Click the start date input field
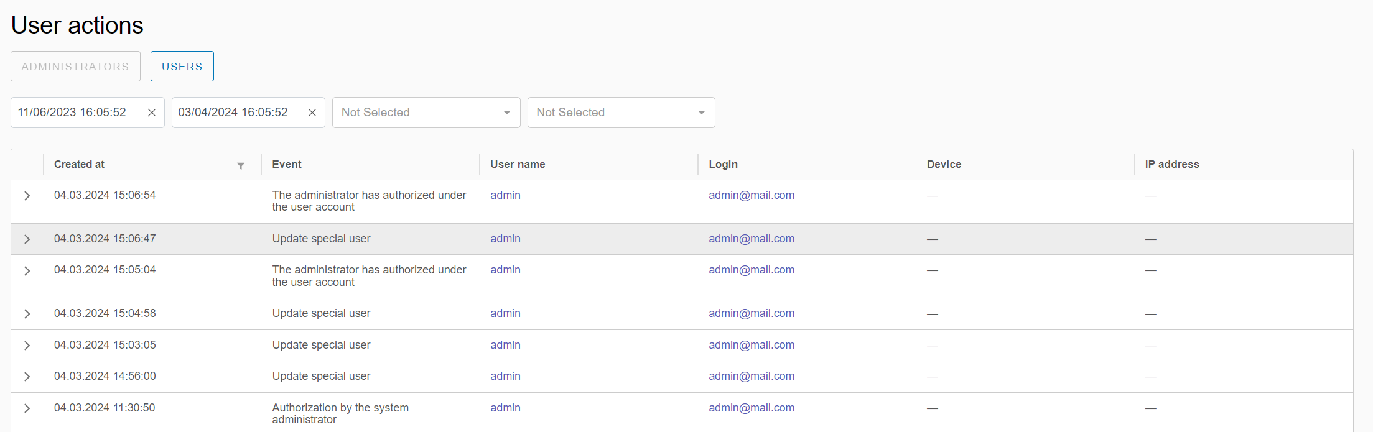 pyautogui.click(x=75, y=113)
